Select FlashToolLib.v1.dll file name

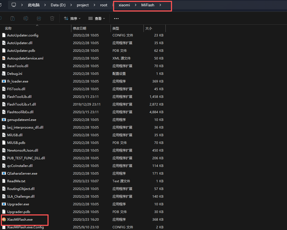coord(21,104)
